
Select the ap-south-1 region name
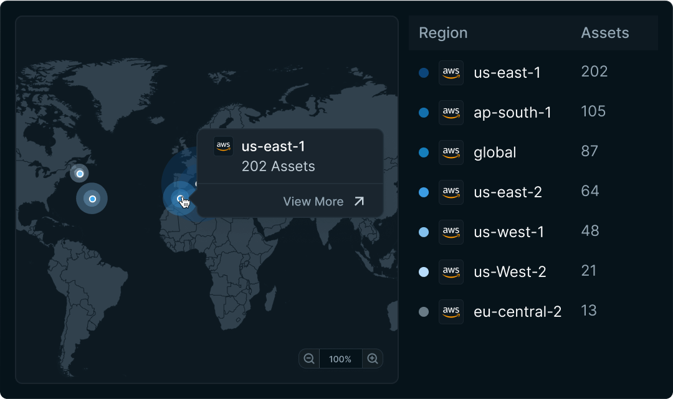pos(512,113)
